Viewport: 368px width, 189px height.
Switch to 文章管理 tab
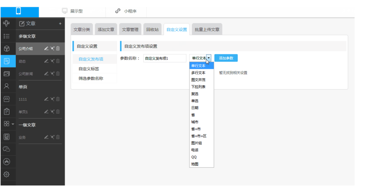[130, 30]
